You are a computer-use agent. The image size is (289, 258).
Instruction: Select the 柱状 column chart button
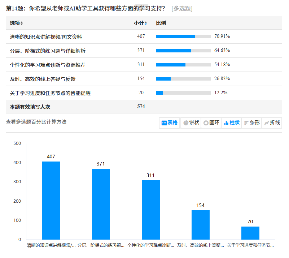[x=231, y=123]
